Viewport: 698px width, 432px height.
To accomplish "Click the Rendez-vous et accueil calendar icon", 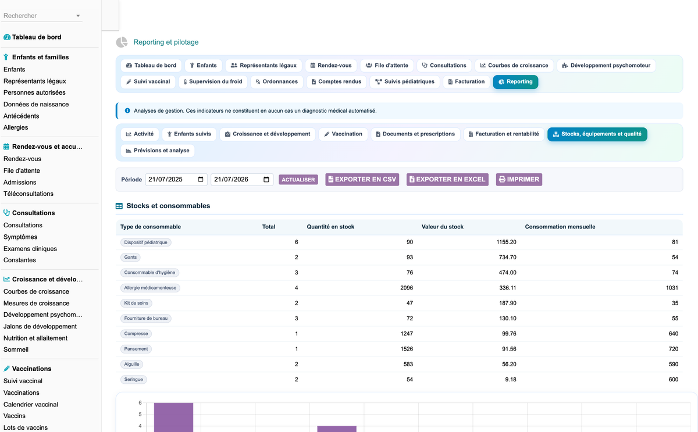I will click(x=7, y=147).
